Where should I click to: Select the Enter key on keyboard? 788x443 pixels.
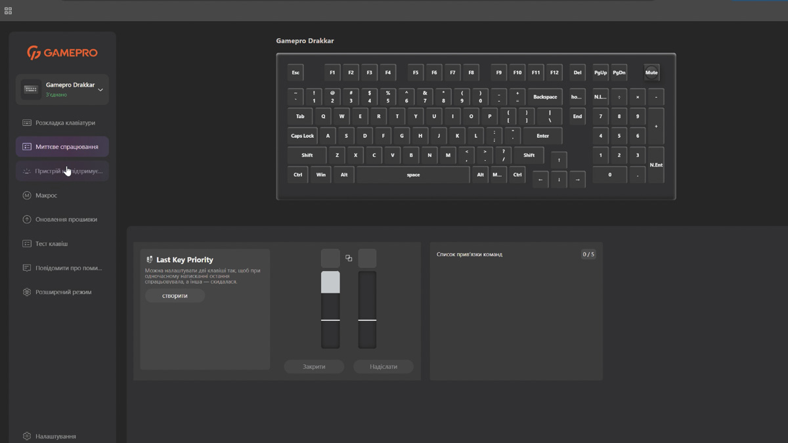tap(542, 136)
